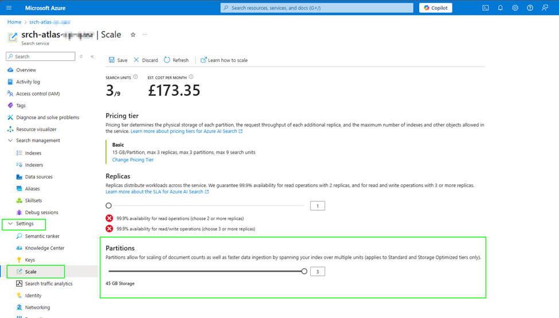559x318 pixels.
Task: Collapse the Search management section
Action: click(x=10, y=141)
